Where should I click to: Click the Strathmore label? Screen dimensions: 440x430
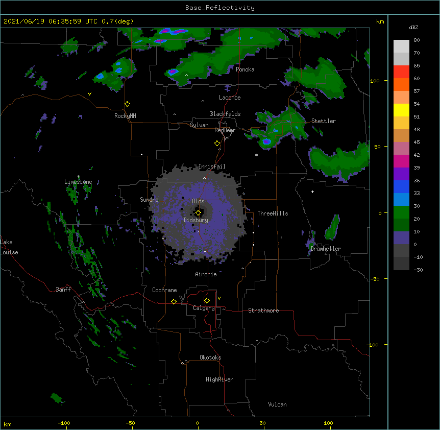[x=263, y=310]
